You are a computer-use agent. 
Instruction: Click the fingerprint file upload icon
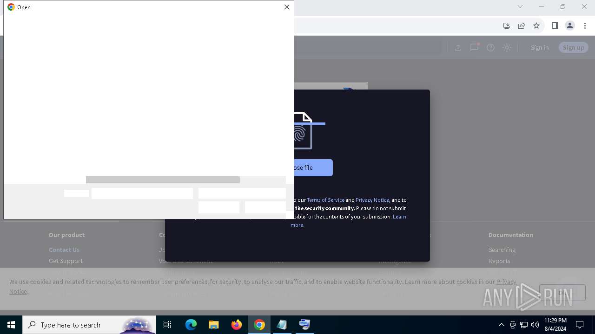(302, 131)
